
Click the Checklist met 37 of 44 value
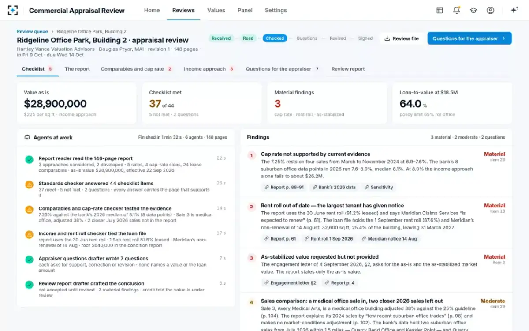pyautogui.click(x=161, y=104)
